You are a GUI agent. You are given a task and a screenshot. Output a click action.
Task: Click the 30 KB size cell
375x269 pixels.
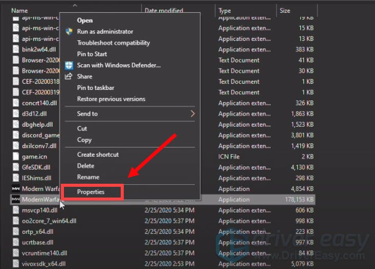(x=306, y=71)
